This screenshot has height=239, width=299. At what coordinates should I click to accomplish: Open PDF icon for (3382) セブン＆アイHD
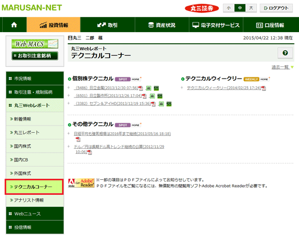tap(153, 104)
